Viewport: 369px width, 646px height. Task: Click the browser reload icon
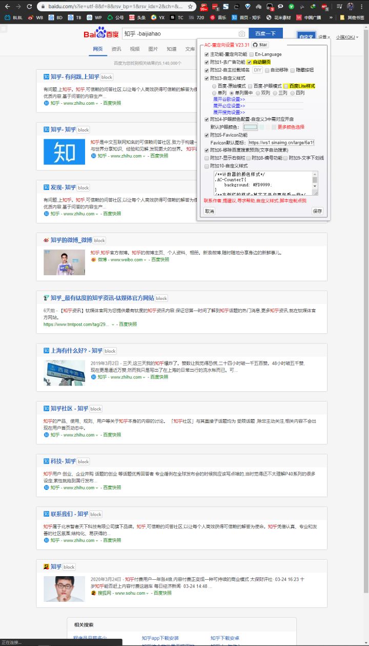(x=30, y=7)
